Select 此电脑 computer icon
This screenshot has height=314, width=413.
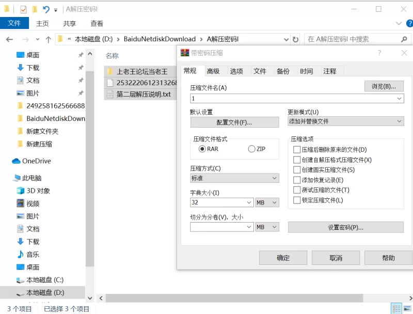[x=17, y=178]
